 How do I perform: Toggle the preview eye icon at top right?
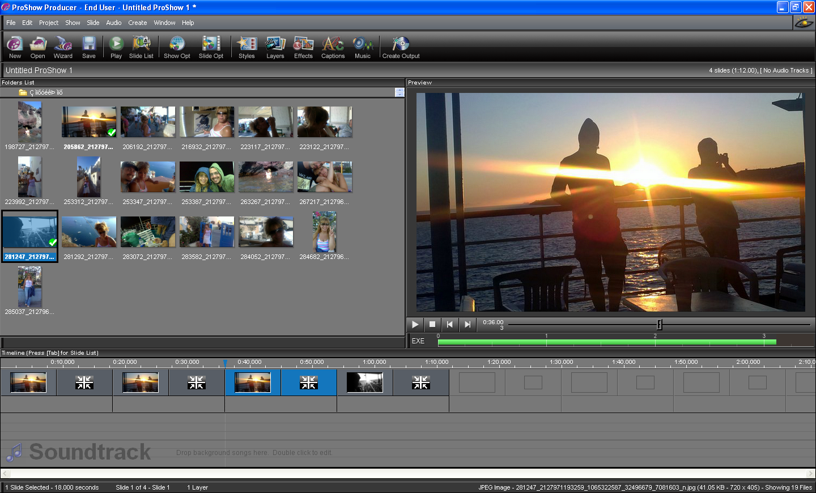804,23
